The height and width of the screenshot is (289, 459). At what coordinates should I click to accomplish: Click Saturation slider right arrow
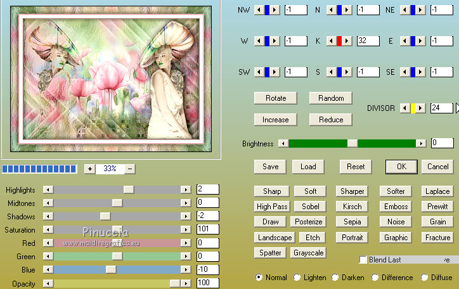click(x=186, y=229)
